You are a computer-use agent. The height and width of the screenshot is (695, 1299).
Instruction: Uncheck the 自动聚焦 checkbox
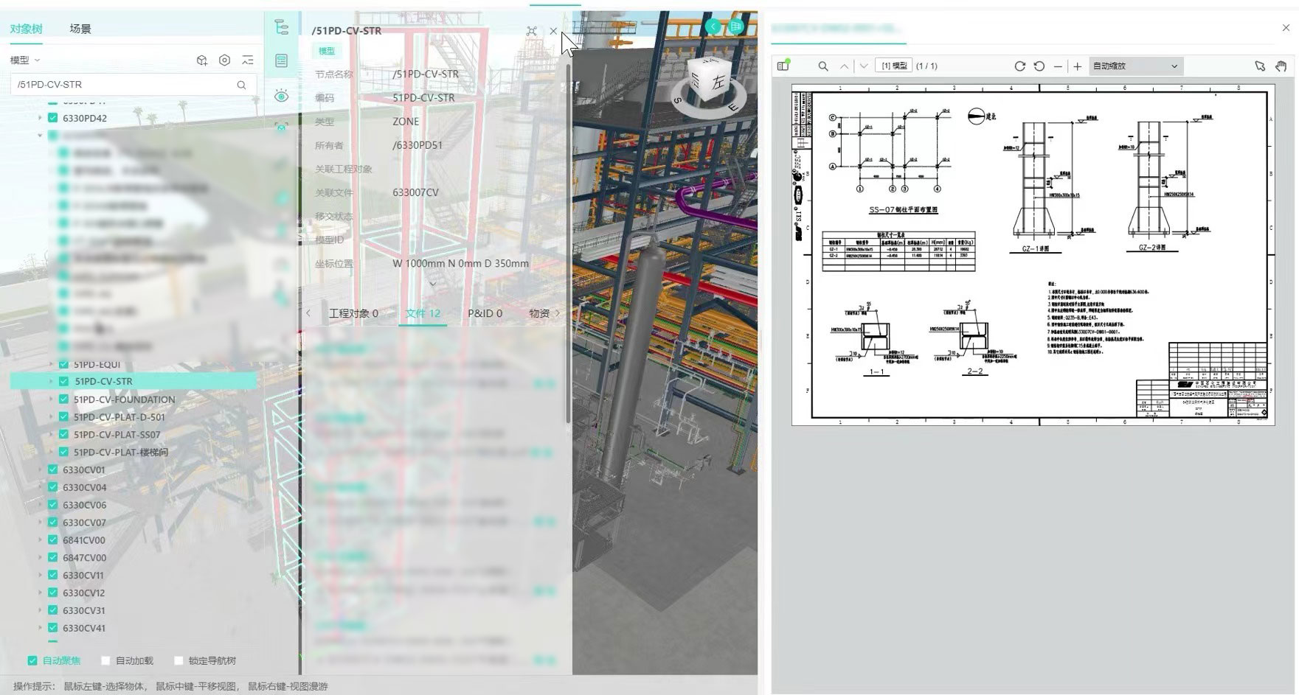pos(32,661)
